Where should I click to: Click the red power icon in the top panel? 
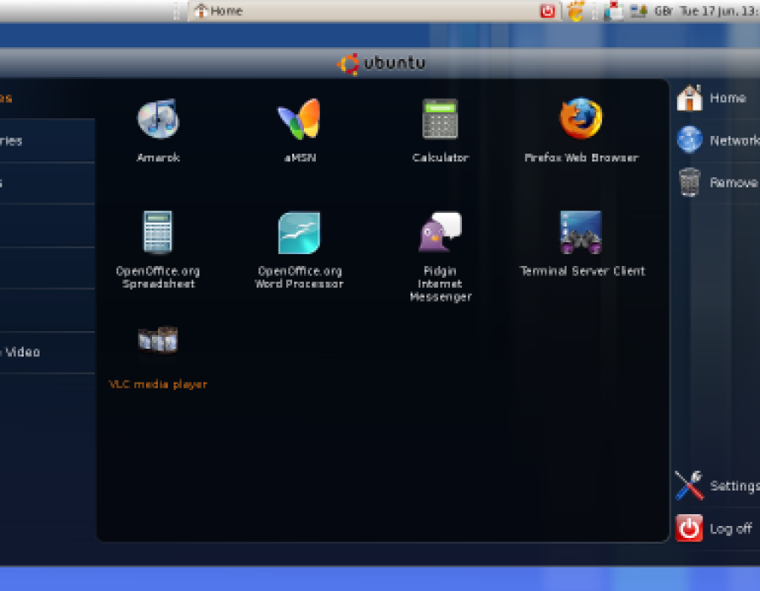(x=547, y=11)
